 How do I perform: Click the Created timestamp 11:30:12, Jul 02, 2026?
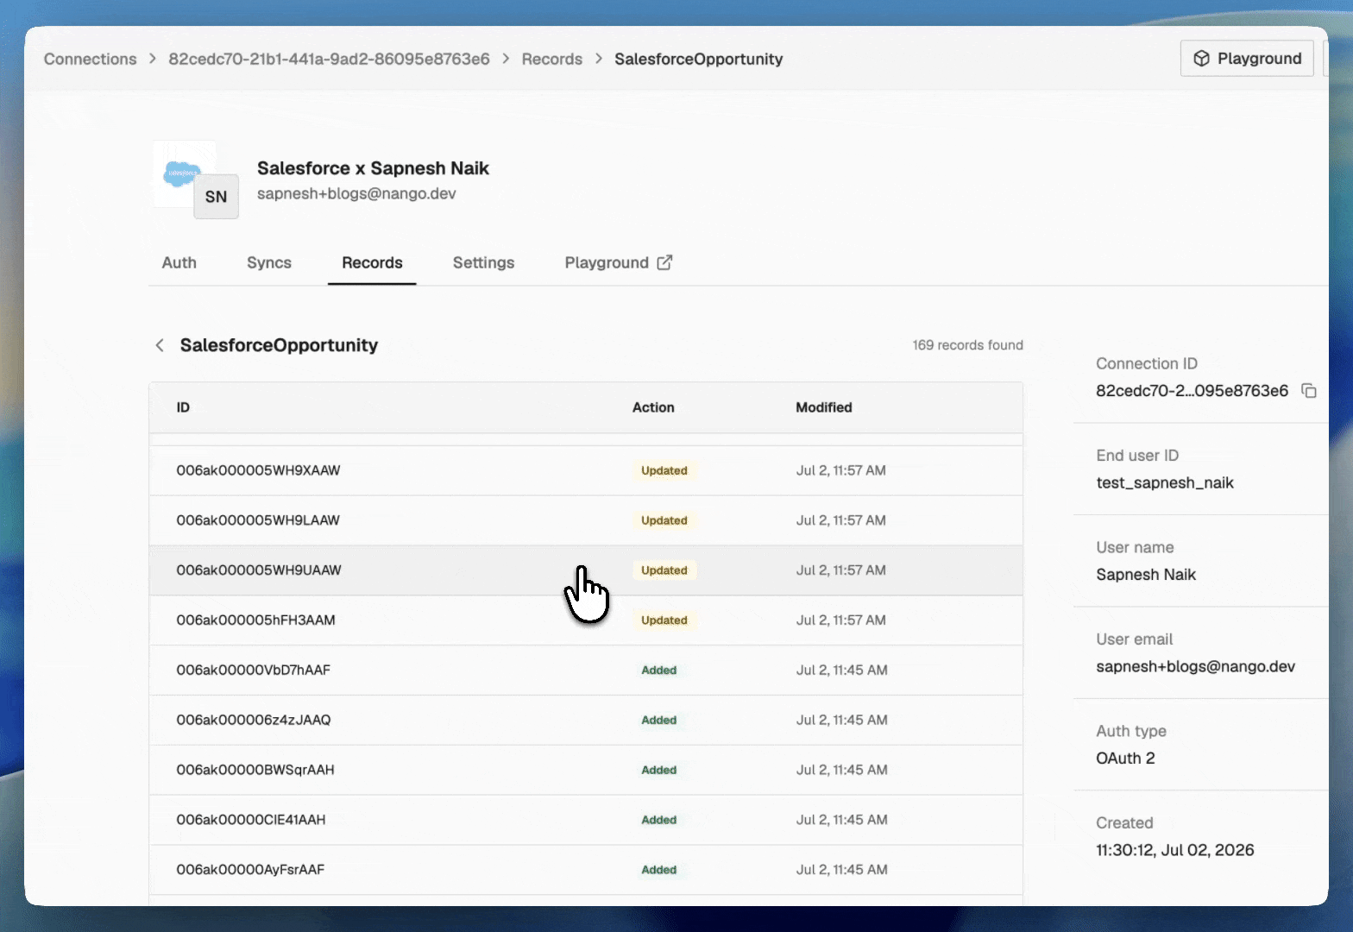pyautogui.click(x=1174, y=850)
